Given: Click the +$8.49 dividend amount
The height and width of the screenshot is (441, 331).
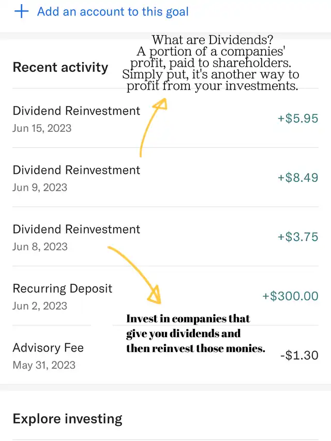Looking at the screenshot, I should [x=297, y=178].
